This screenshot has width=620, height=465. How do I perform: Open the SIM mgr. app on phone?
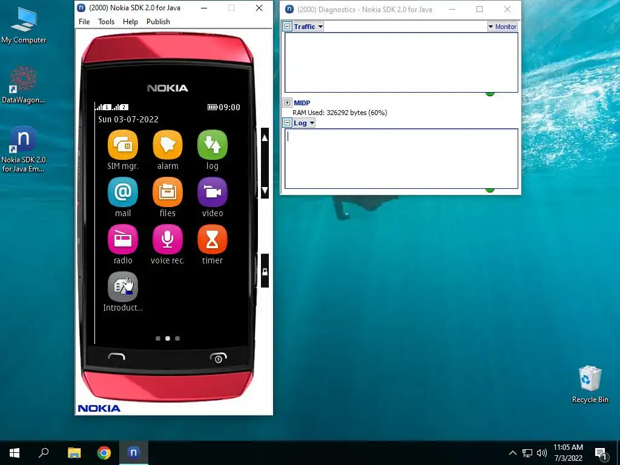[123, 145]
